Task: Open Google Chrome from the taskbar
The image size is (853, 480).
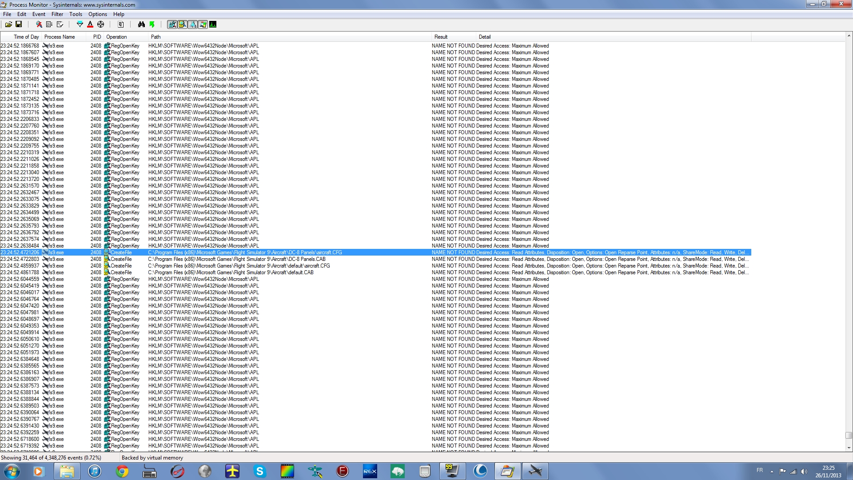Action: (122, 471)
